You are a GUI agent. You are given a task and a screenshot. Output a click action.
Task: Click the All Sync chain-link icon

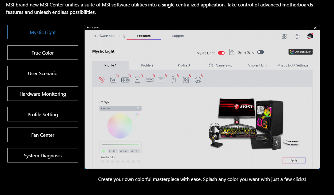102,80
